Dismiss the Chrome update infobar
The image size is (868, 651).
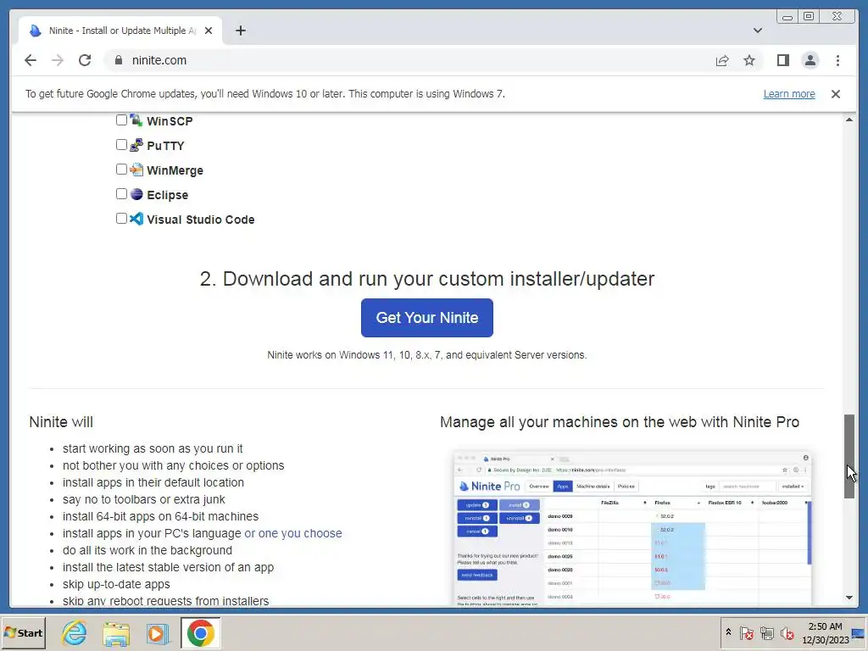point(835,94)
